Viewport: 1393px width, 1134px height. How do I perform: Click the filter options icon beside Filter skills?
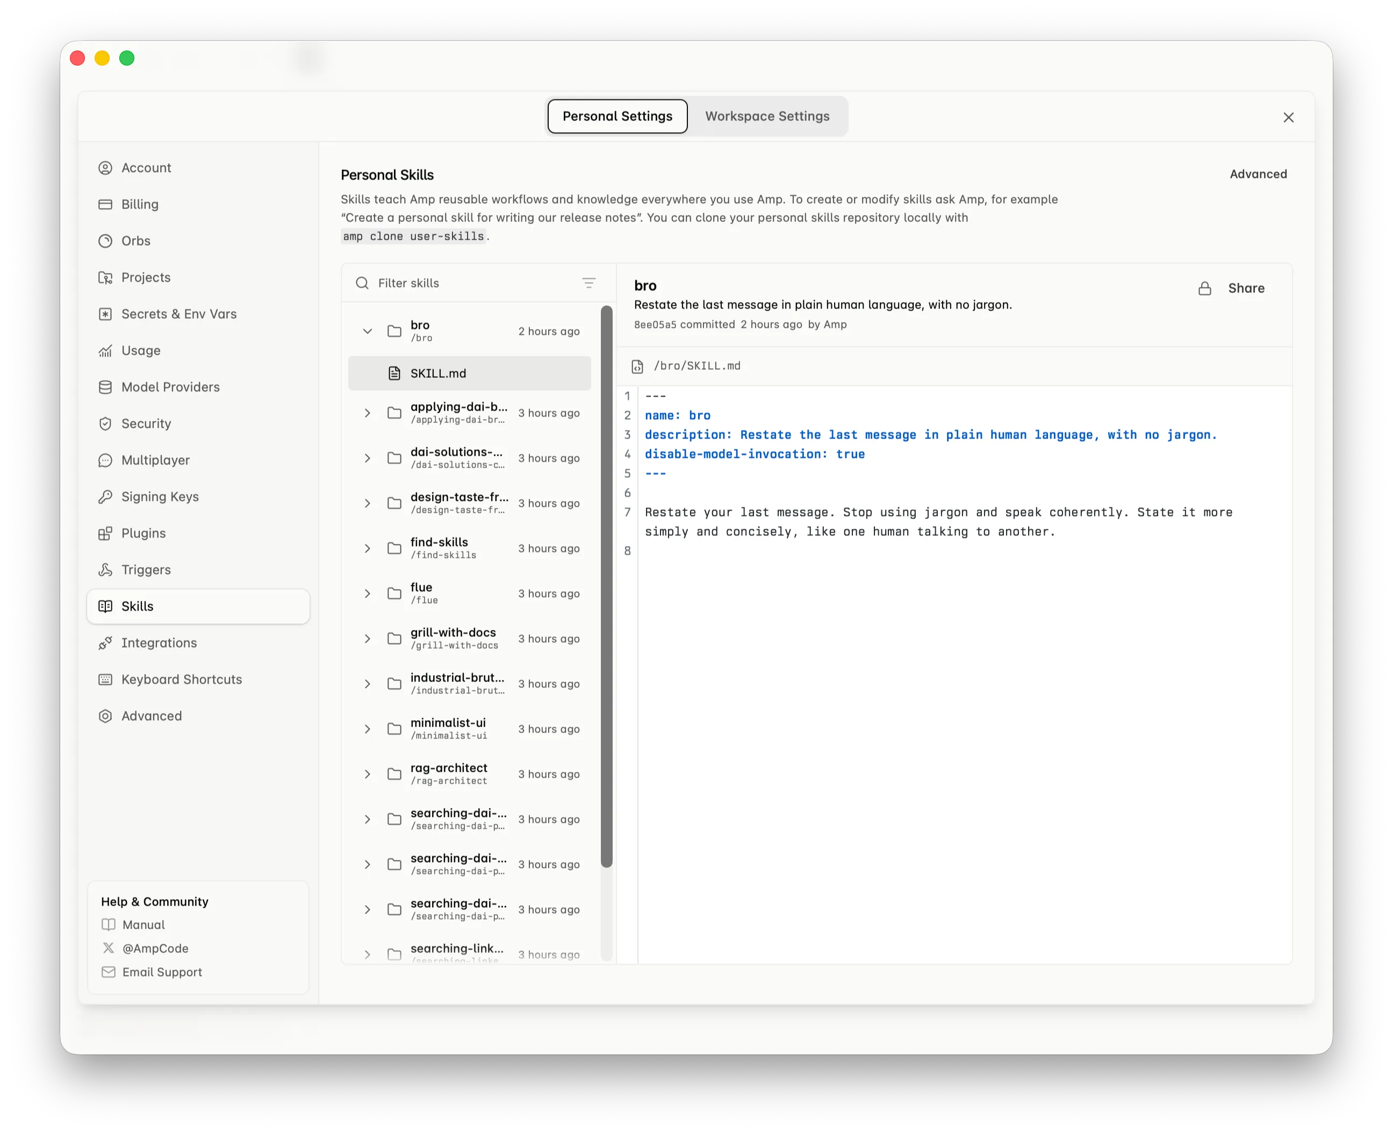click(588, 283)
